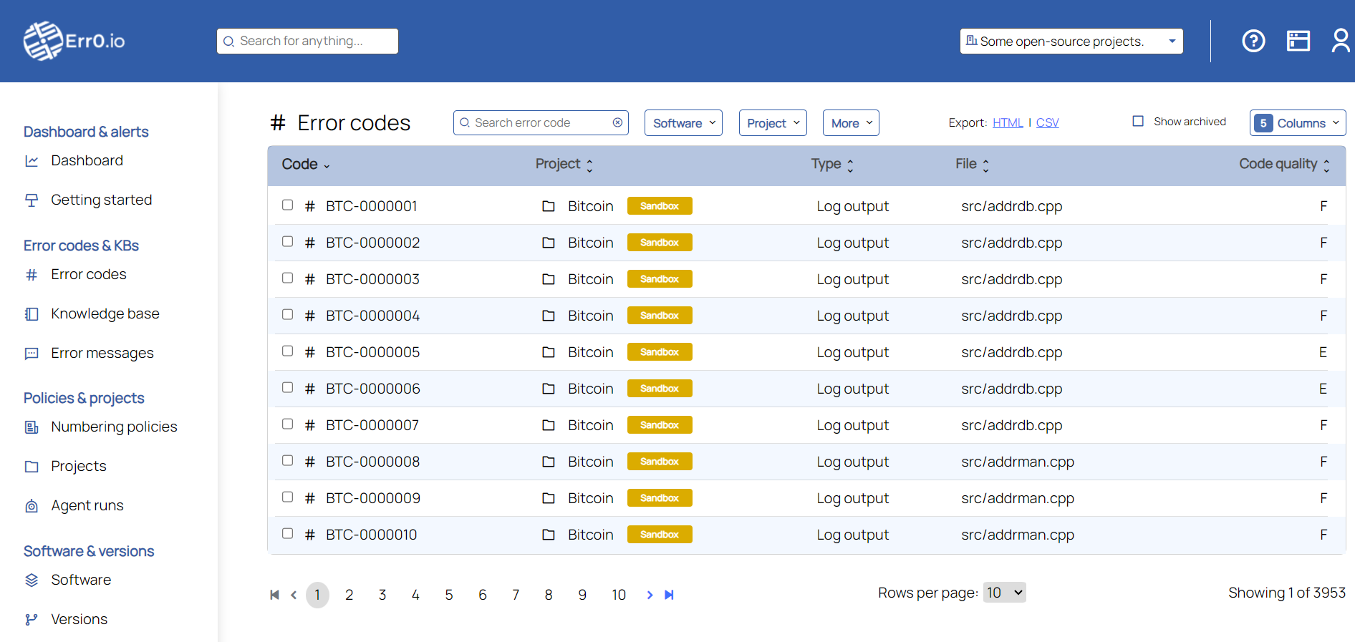This screenshot has height=642, width=1355.
Task: Click the Getting started signpost icon
Action: (x=32, y=200)
